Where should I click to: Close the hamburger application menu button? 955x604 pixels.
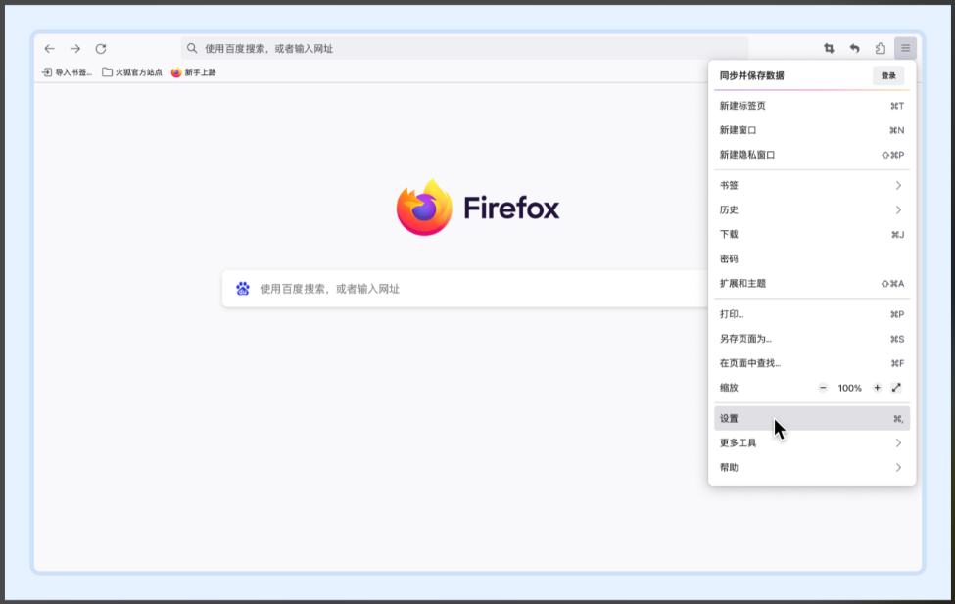(x=906, y=48)
